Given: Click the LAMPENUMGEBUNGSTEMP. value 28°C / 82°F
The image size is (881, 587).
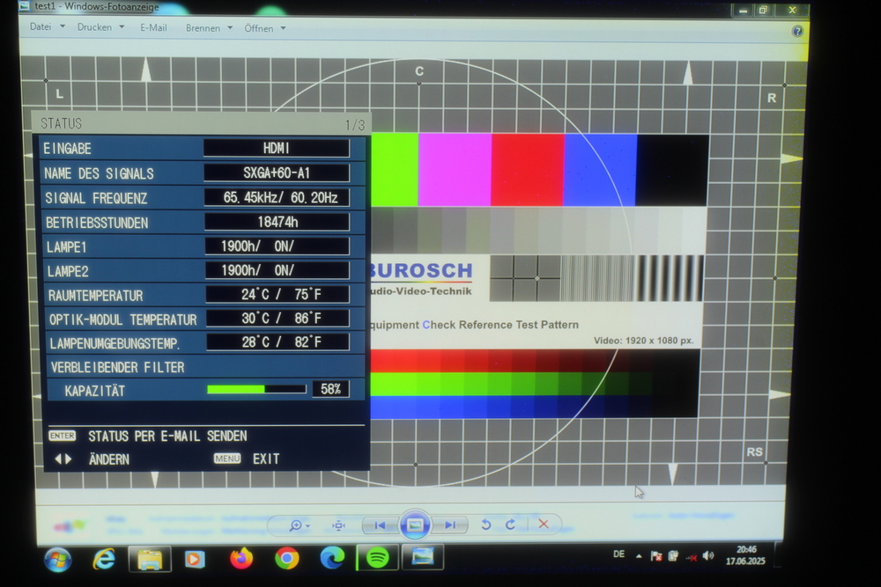Looking at the screenshot, I should click(x=278, y=341).
